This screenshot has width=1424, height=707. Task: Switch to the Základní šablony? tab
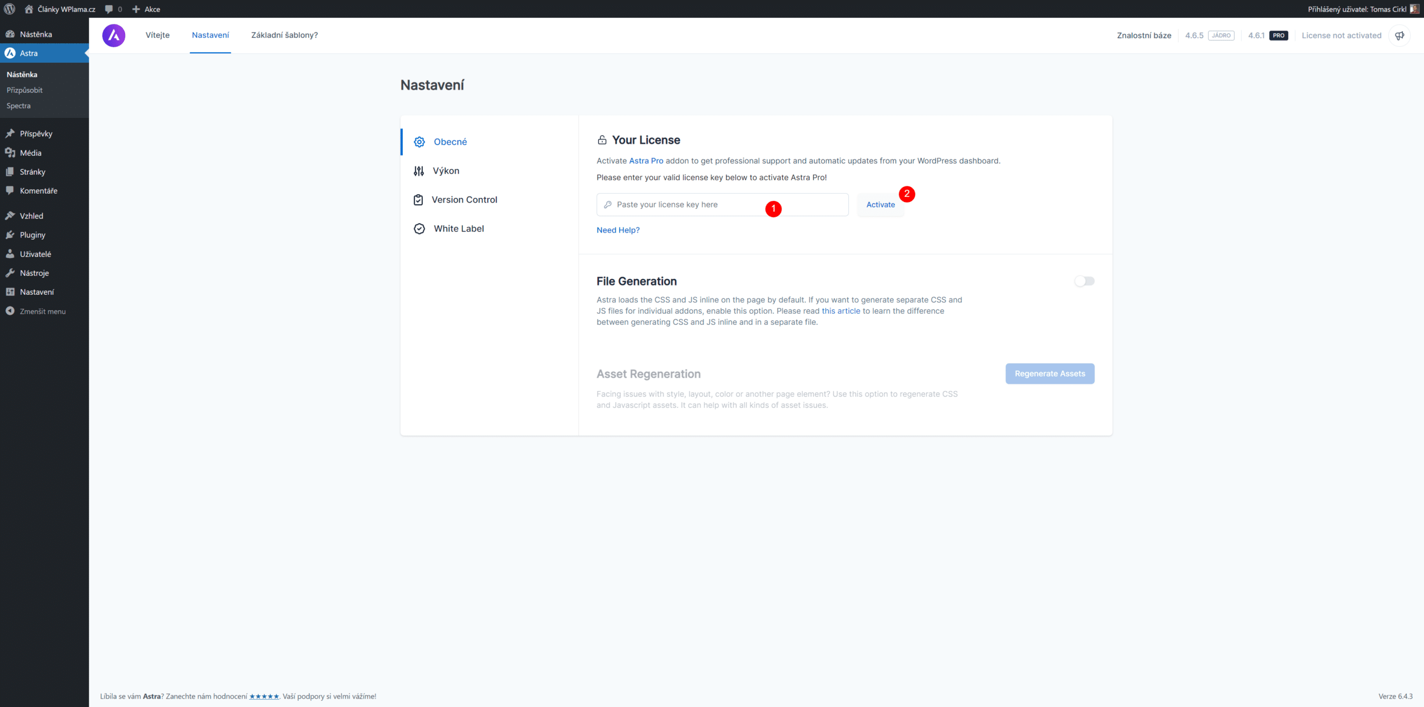[284, 35]
